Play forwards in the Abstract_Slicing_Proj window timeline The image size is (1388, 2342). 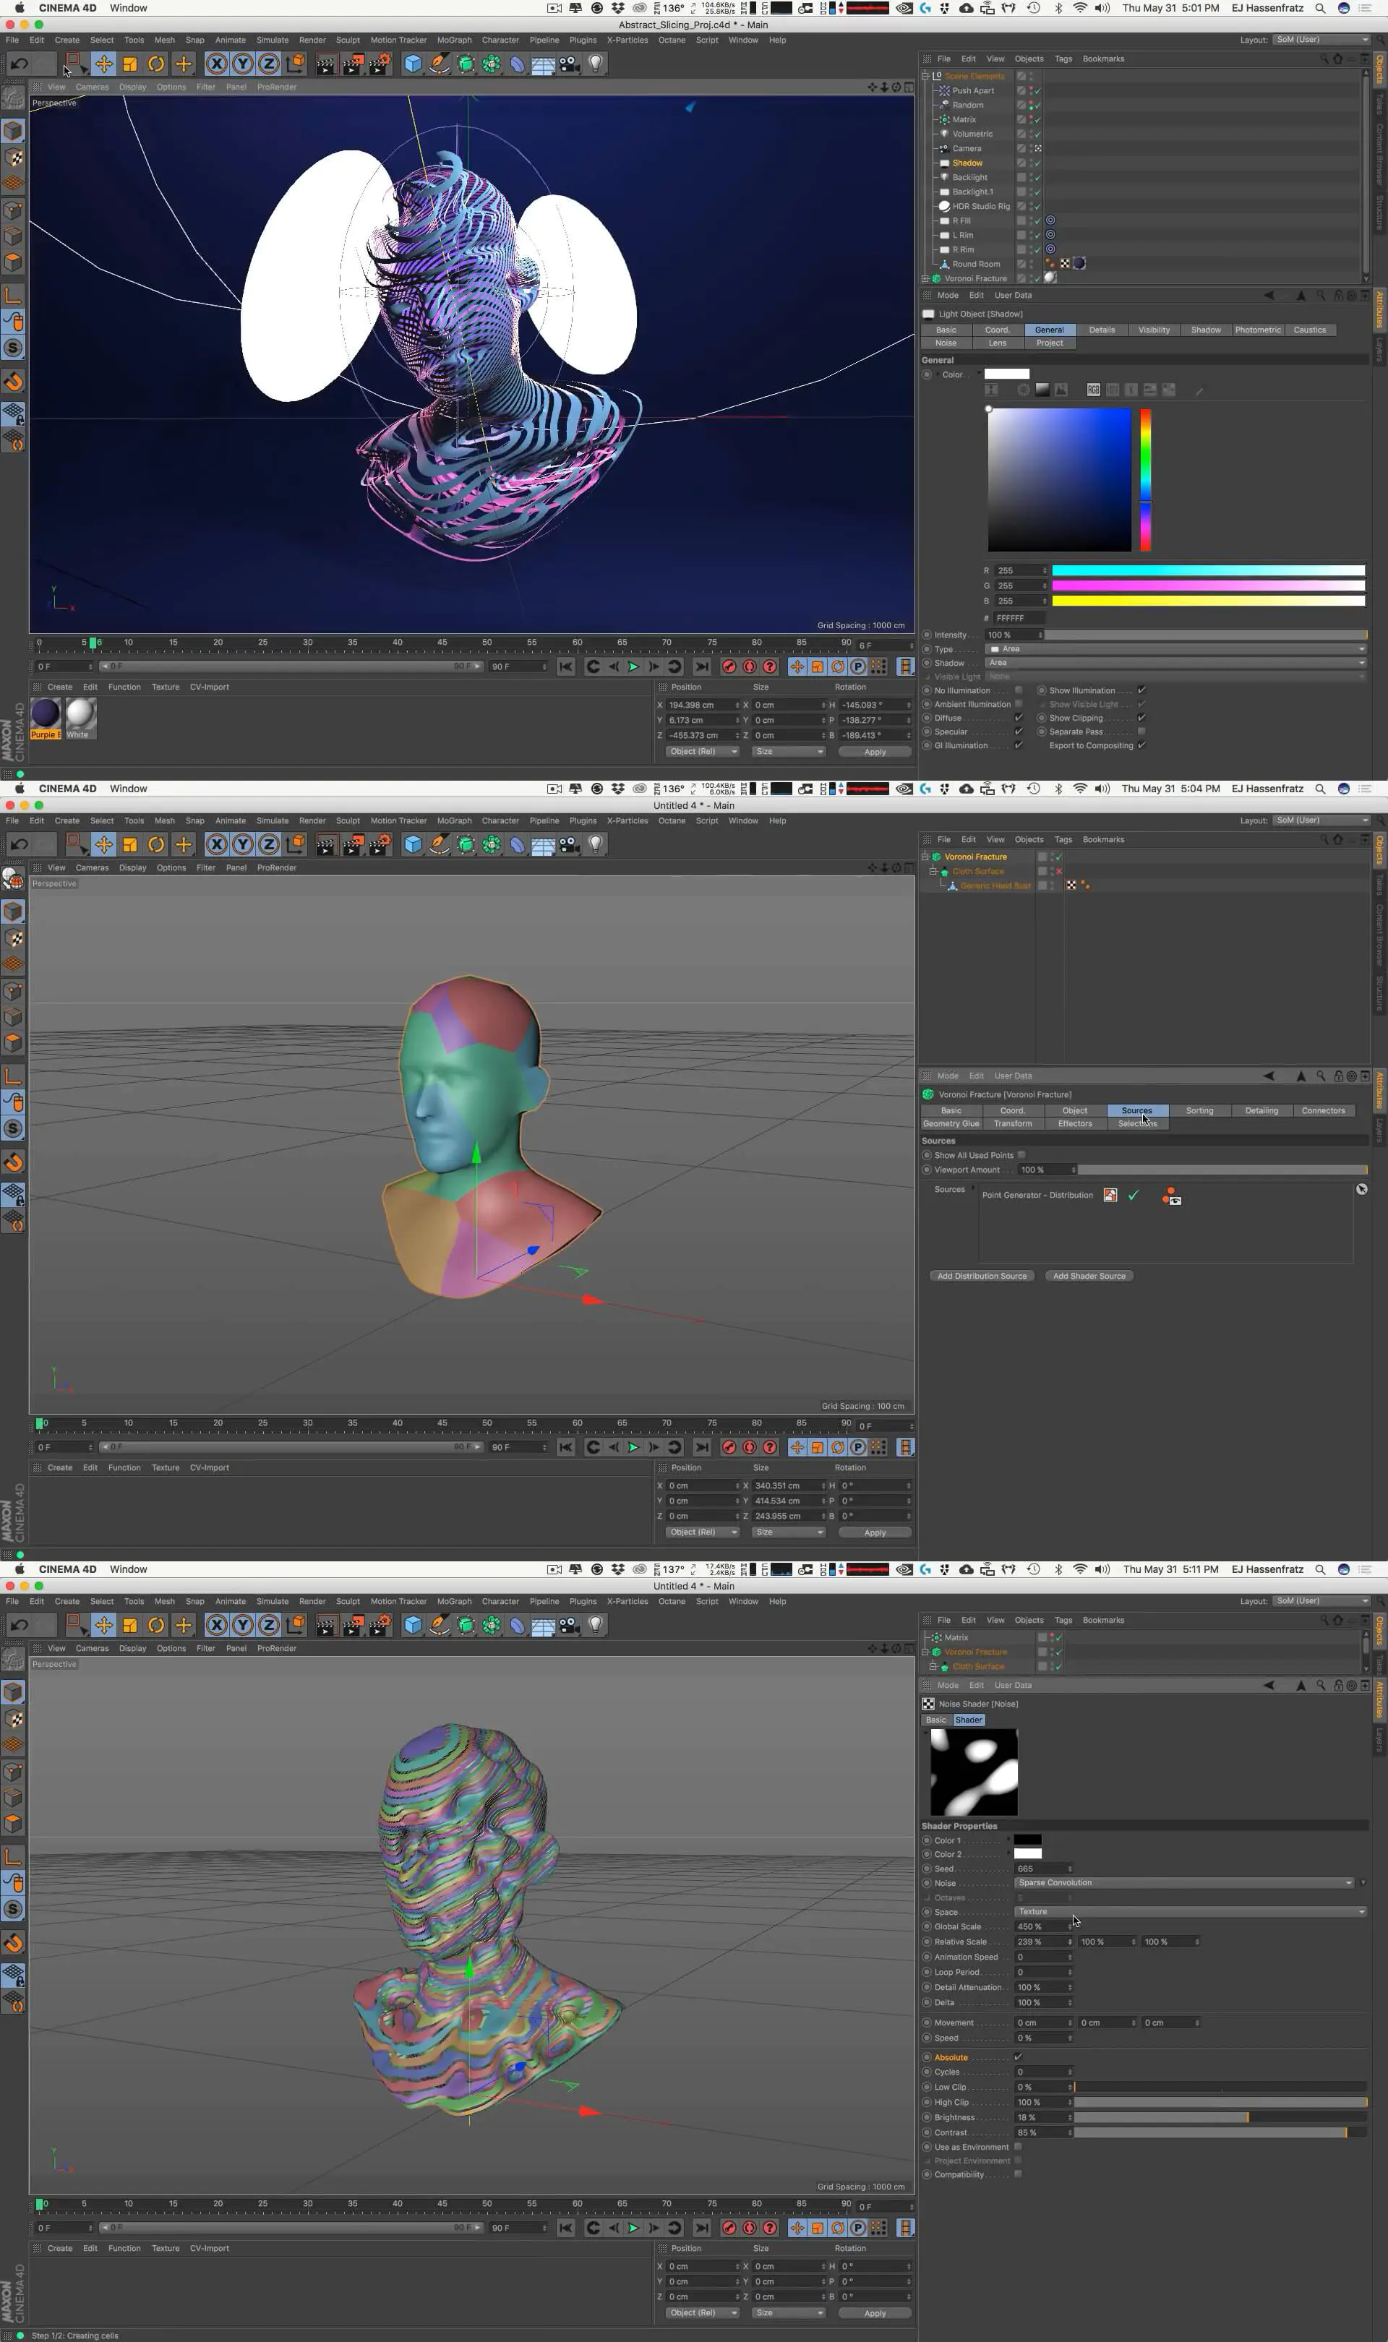633,666
